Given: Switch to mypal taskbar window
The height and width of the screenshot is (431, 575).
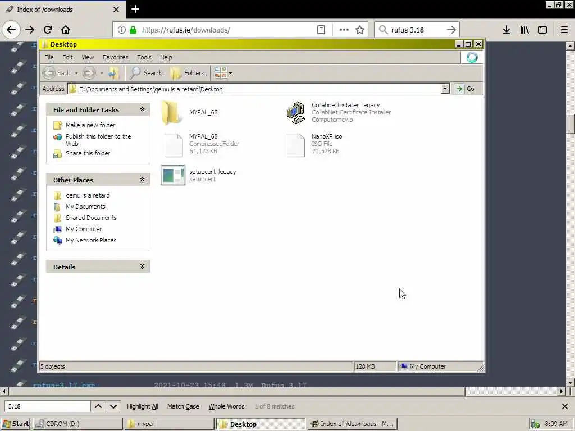Looking at the screenshot, I should point(169,424).
